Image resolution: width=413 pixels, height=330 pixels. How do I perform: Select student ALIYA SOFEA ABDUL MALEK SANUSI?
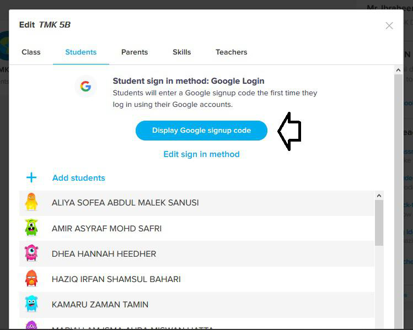point(125,203)
